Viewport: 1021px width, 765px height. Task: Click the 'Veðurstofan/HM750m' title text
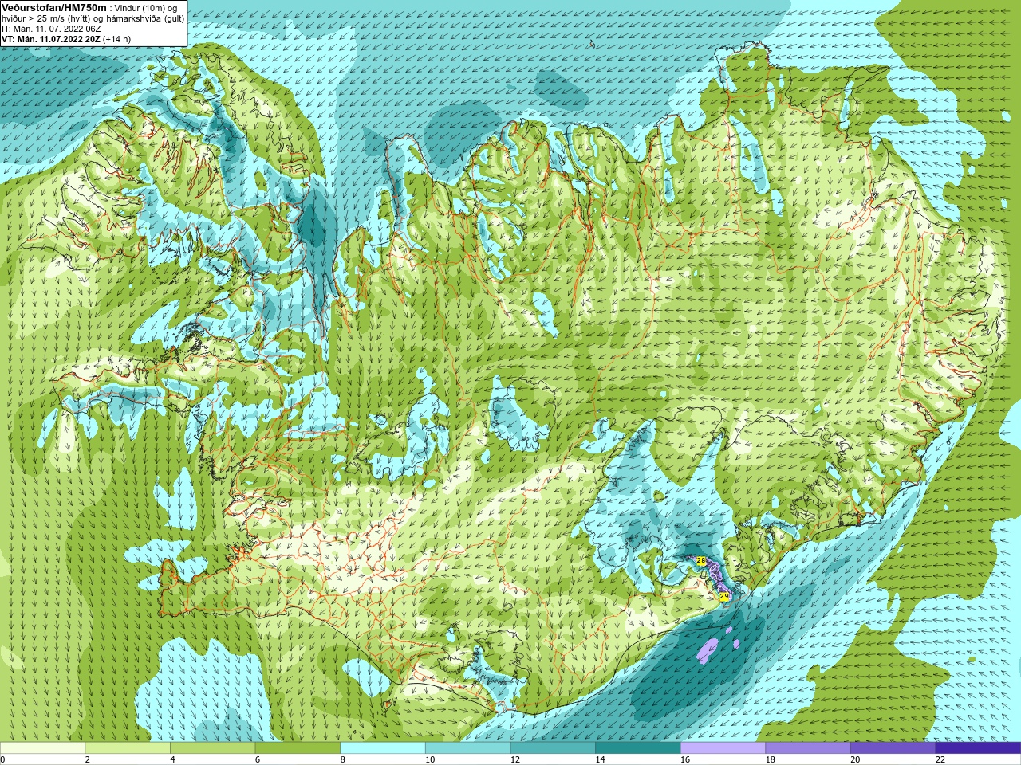(54, 7)
